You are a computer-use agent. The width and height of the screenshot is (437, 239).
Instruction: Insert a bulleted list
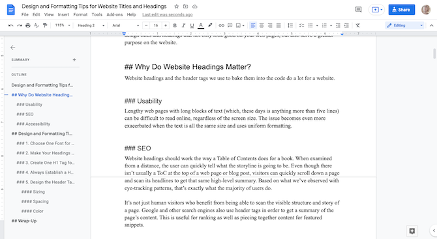[x=310, y=25]
